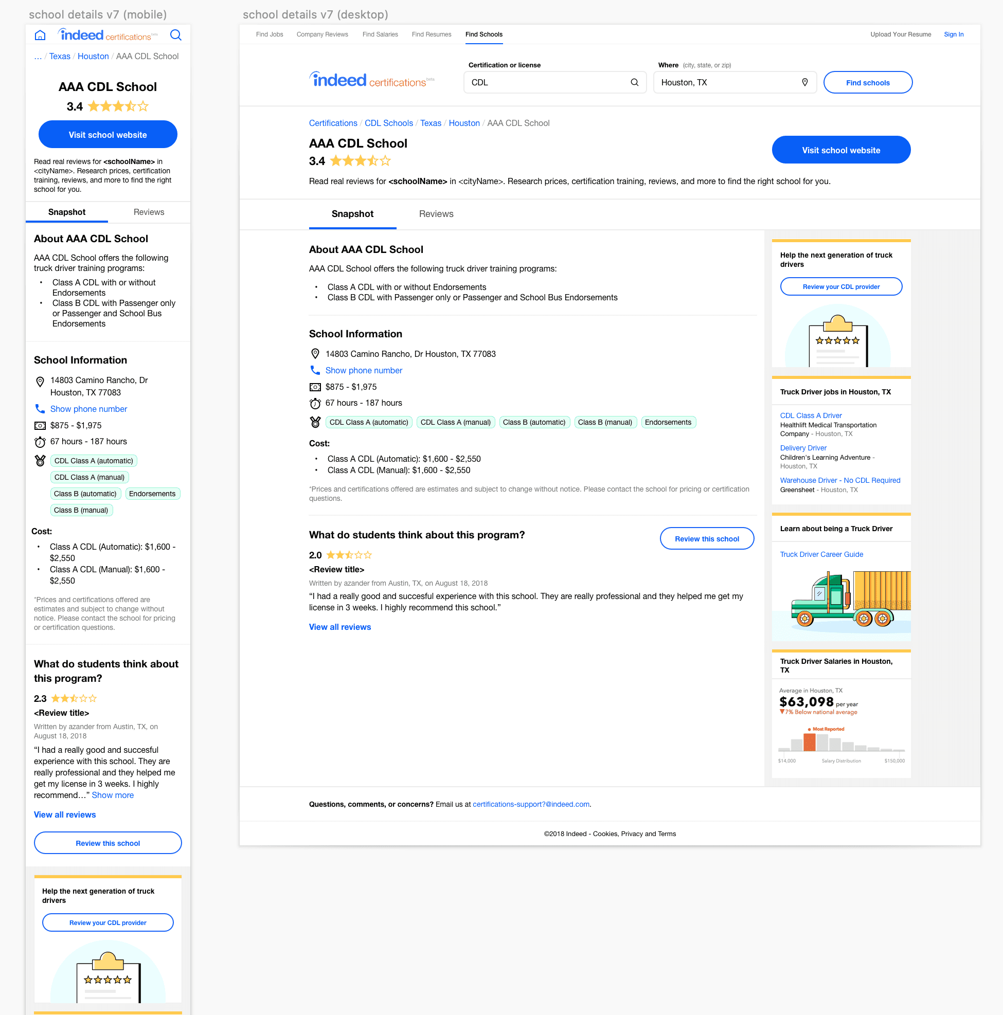This screenshot has width=1003, height=1015.
Task: Click the desktop Indeed certifications logo
Action: (x=371, y=80)
